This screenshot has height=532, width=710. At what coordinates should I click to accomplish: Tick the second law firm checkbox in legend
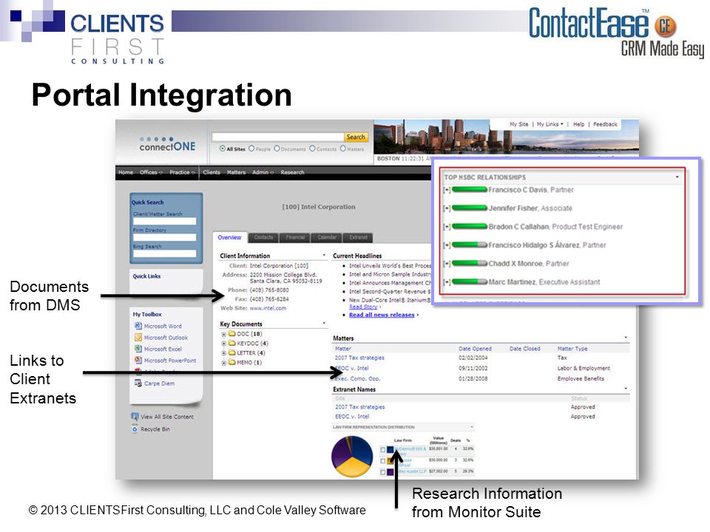[x=383, y=461]
